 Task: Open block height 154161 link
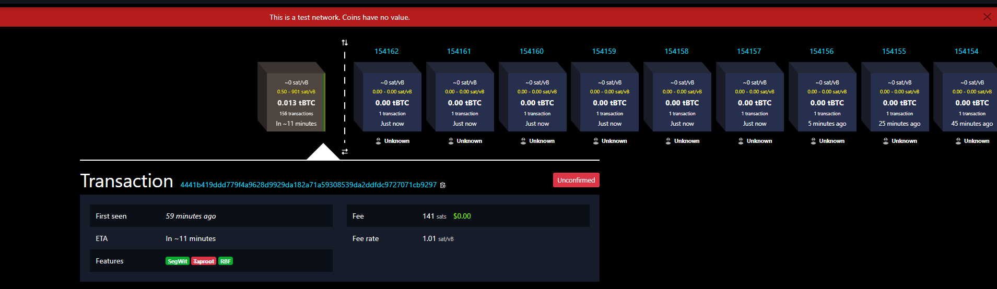click(x=459, y=51)
